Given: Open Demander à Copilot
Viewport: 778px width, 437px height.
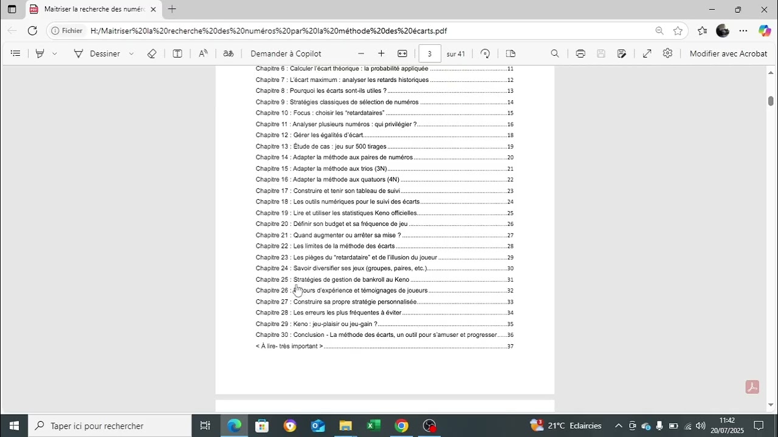Looking at the screenshot, I should coord(286,53).
